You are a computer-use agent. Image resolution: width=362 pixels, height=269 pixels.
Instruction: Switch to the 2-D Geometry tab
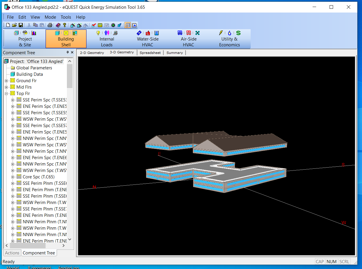click(92, 53)
